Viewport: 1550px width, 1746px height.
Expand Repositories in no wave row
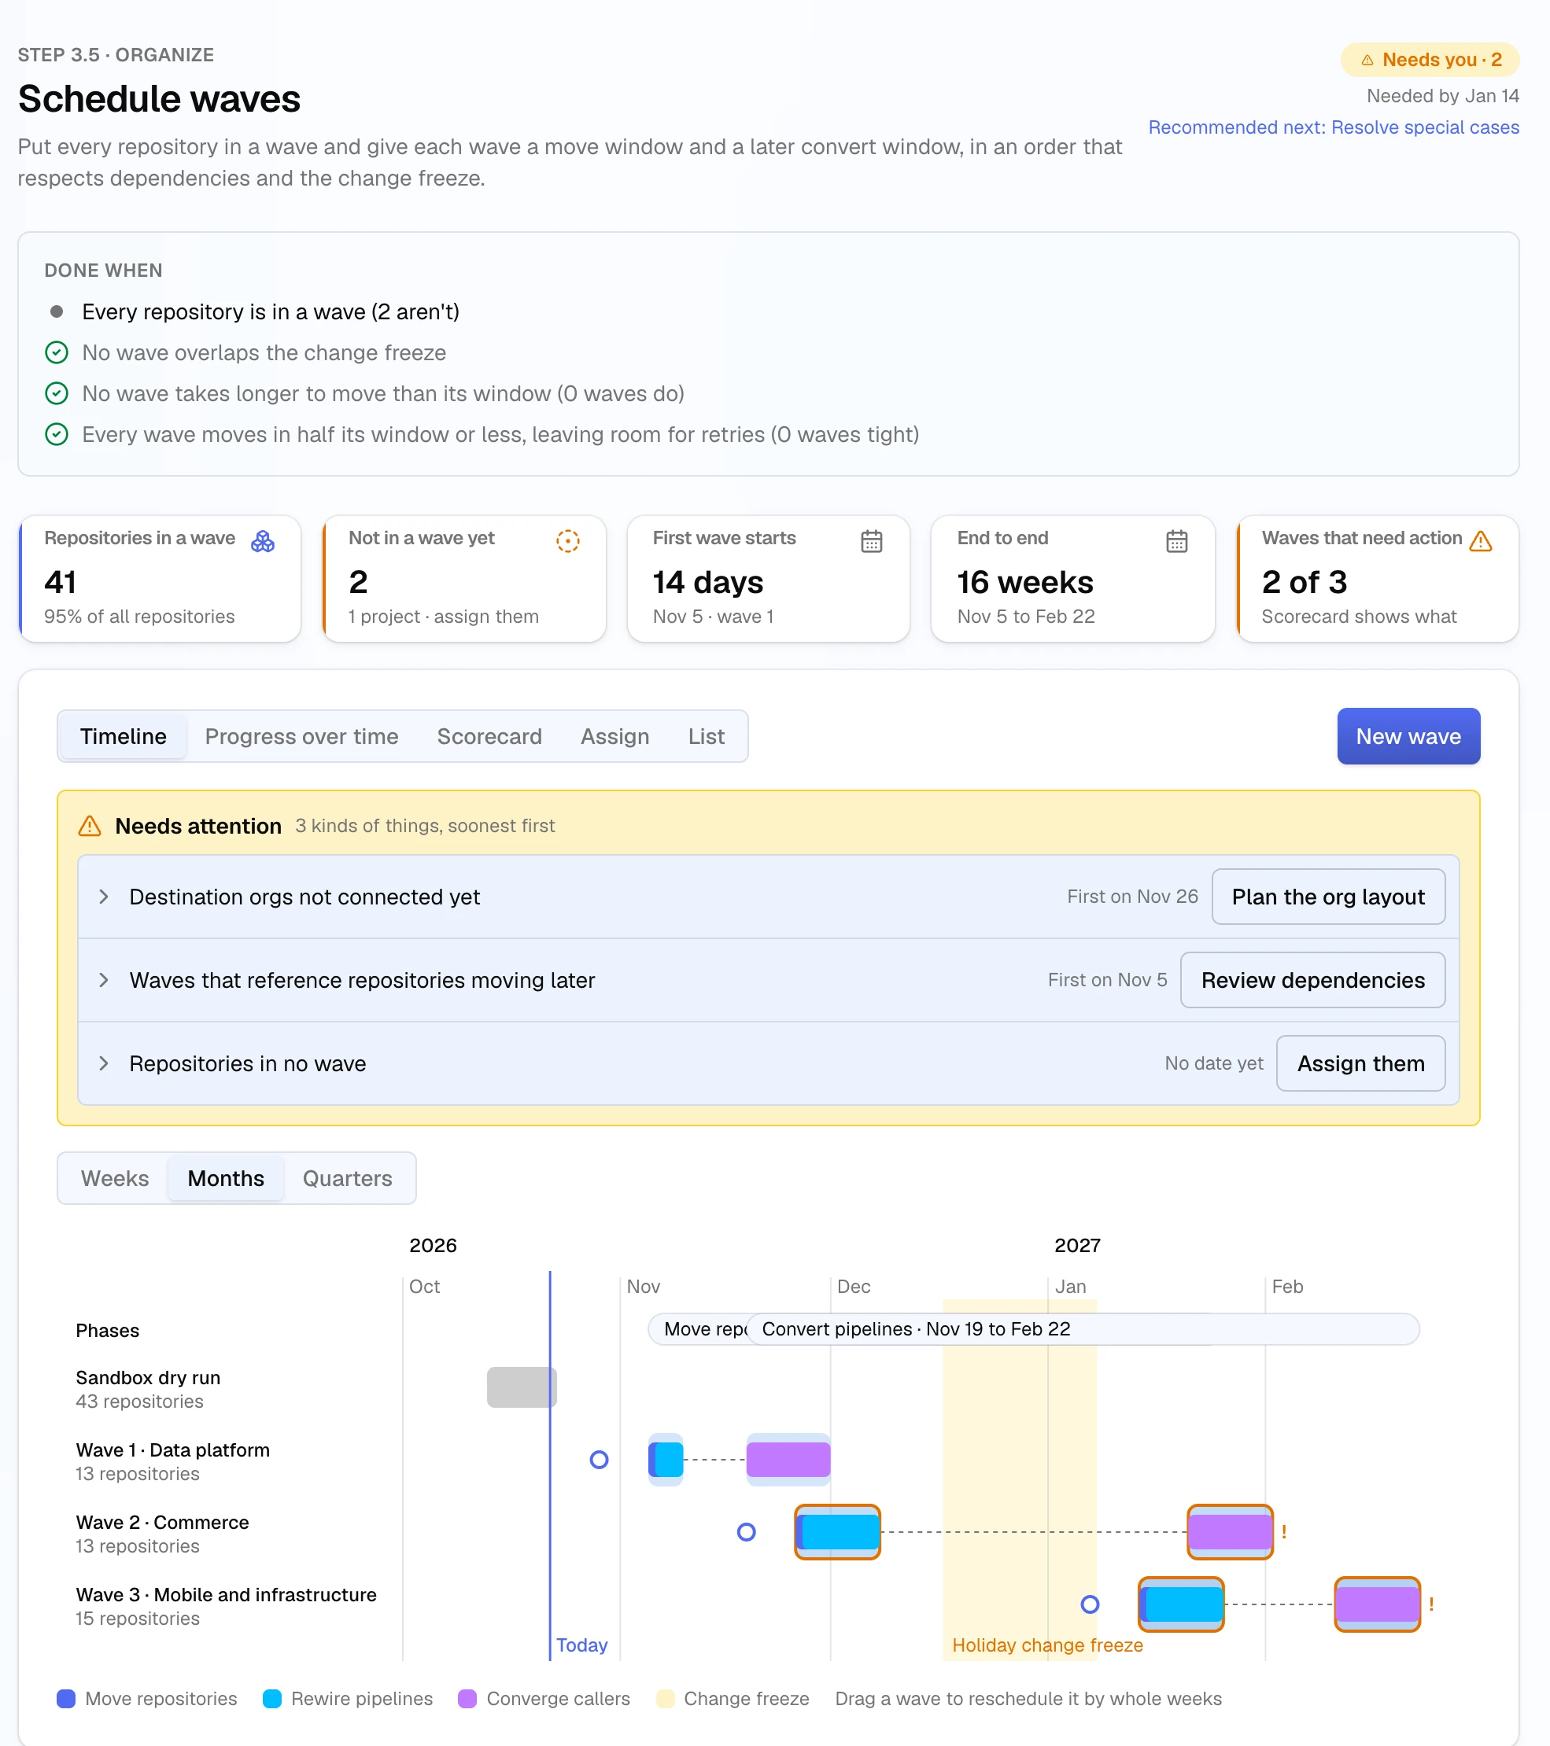[x=103, y=1063]
